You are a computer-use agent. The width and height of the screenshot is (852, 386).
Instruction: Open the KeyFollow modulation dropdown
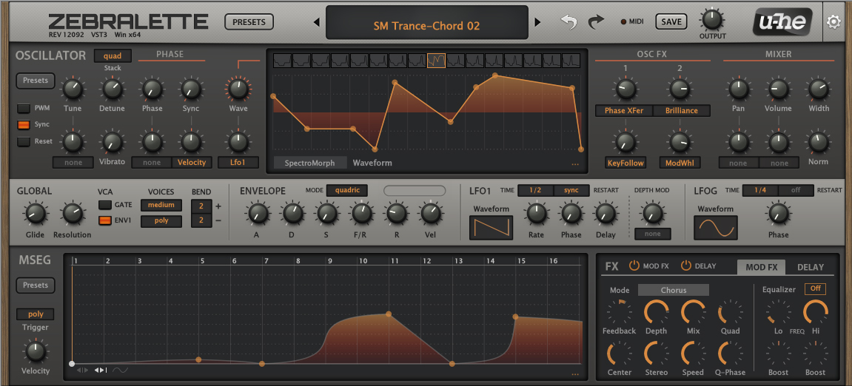pos(625,163)
